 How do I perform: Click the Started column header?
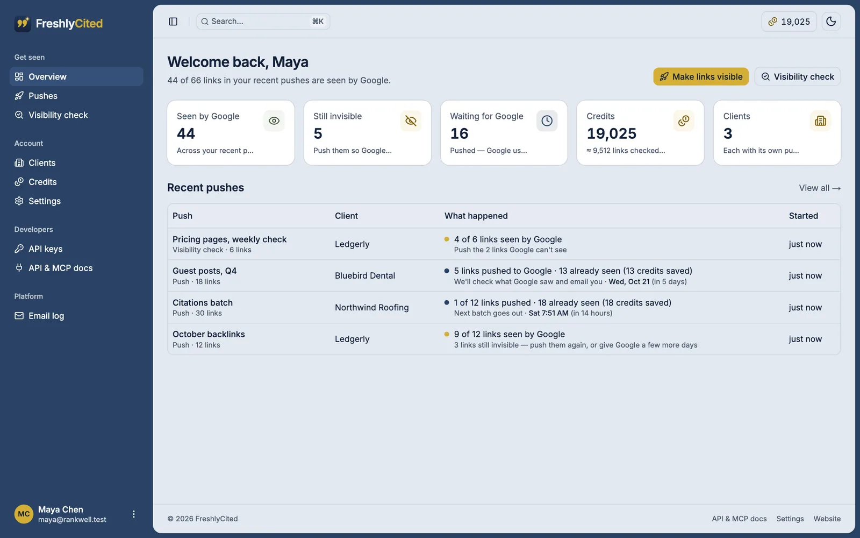click(x=804, y=216)
